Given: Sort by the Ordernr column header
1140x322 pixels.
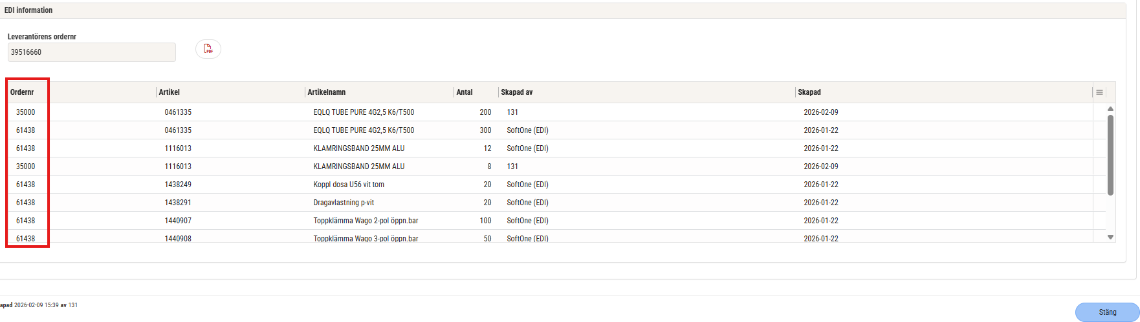Looking at the screenshot, I should [22, 92].
